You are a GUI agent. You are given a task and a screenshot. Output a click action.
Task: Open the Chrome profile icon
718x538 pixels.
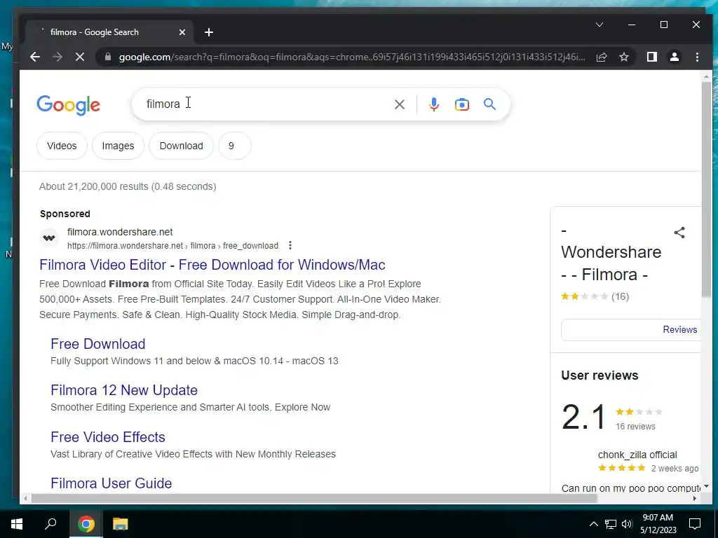pos(675,57)
